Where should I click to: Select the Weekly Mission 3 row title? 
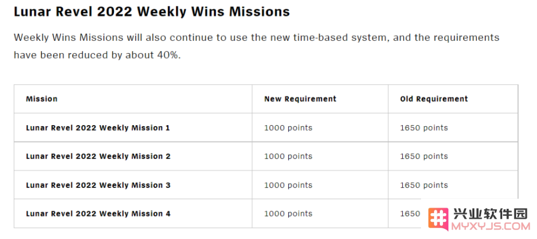click(98, 185)
